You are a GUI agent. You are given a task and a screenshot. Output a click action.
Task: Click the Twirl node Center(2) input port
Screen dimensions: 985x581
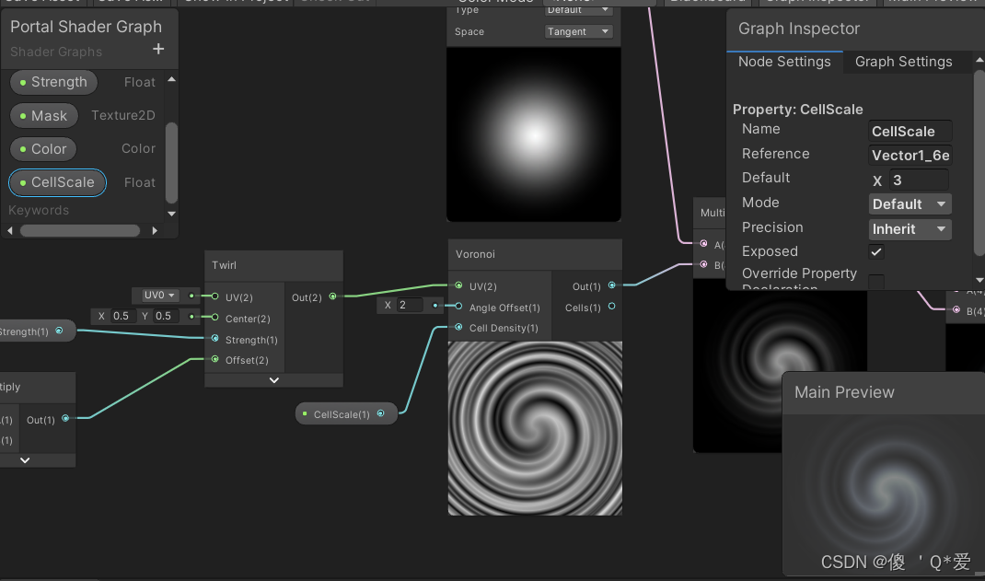pos(214,317)
